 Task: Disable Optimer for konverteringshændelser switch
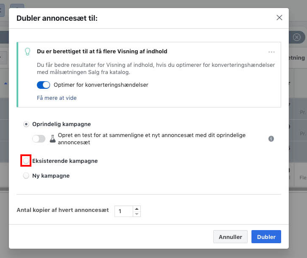tap(44, 85)
